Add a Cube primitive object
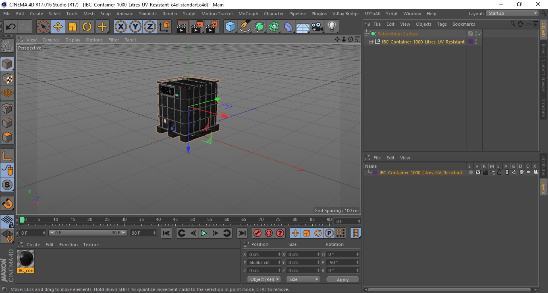Viewport: 548px width, 293px height. (x=230, y=27)
